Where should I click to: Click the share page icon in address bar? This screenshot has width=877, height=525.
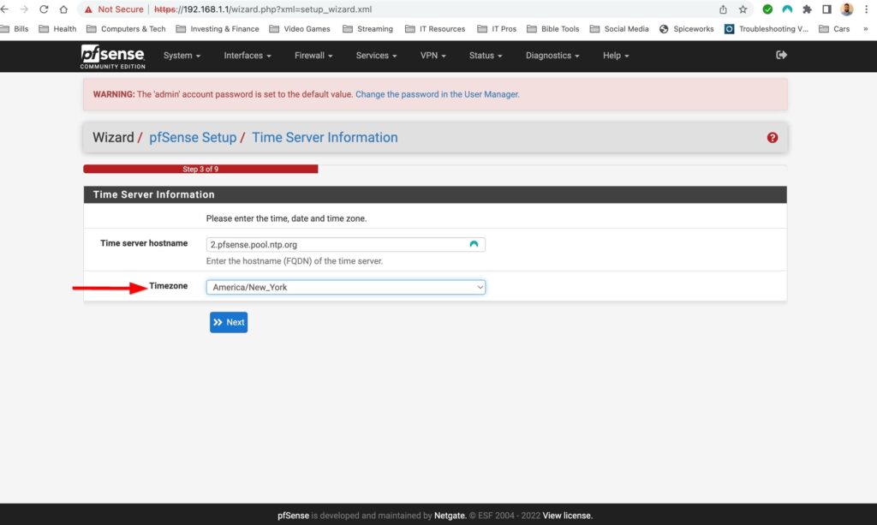coord(723,9)
